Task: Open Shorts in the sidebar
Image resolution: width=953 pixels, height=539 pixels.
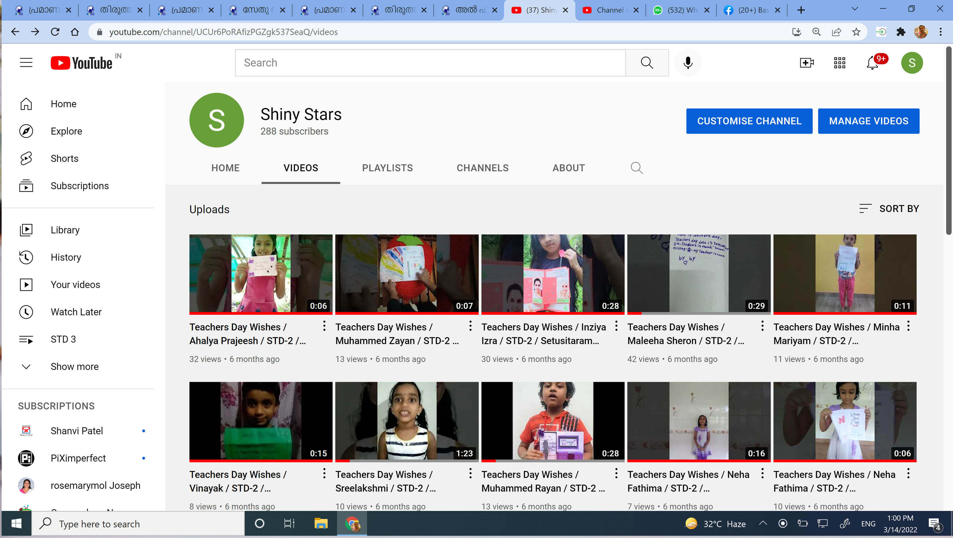Action: click(64, 158)
